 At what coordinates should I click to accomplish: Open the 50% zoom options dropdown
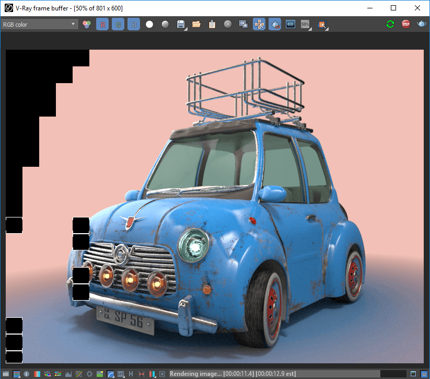point(306,25)
